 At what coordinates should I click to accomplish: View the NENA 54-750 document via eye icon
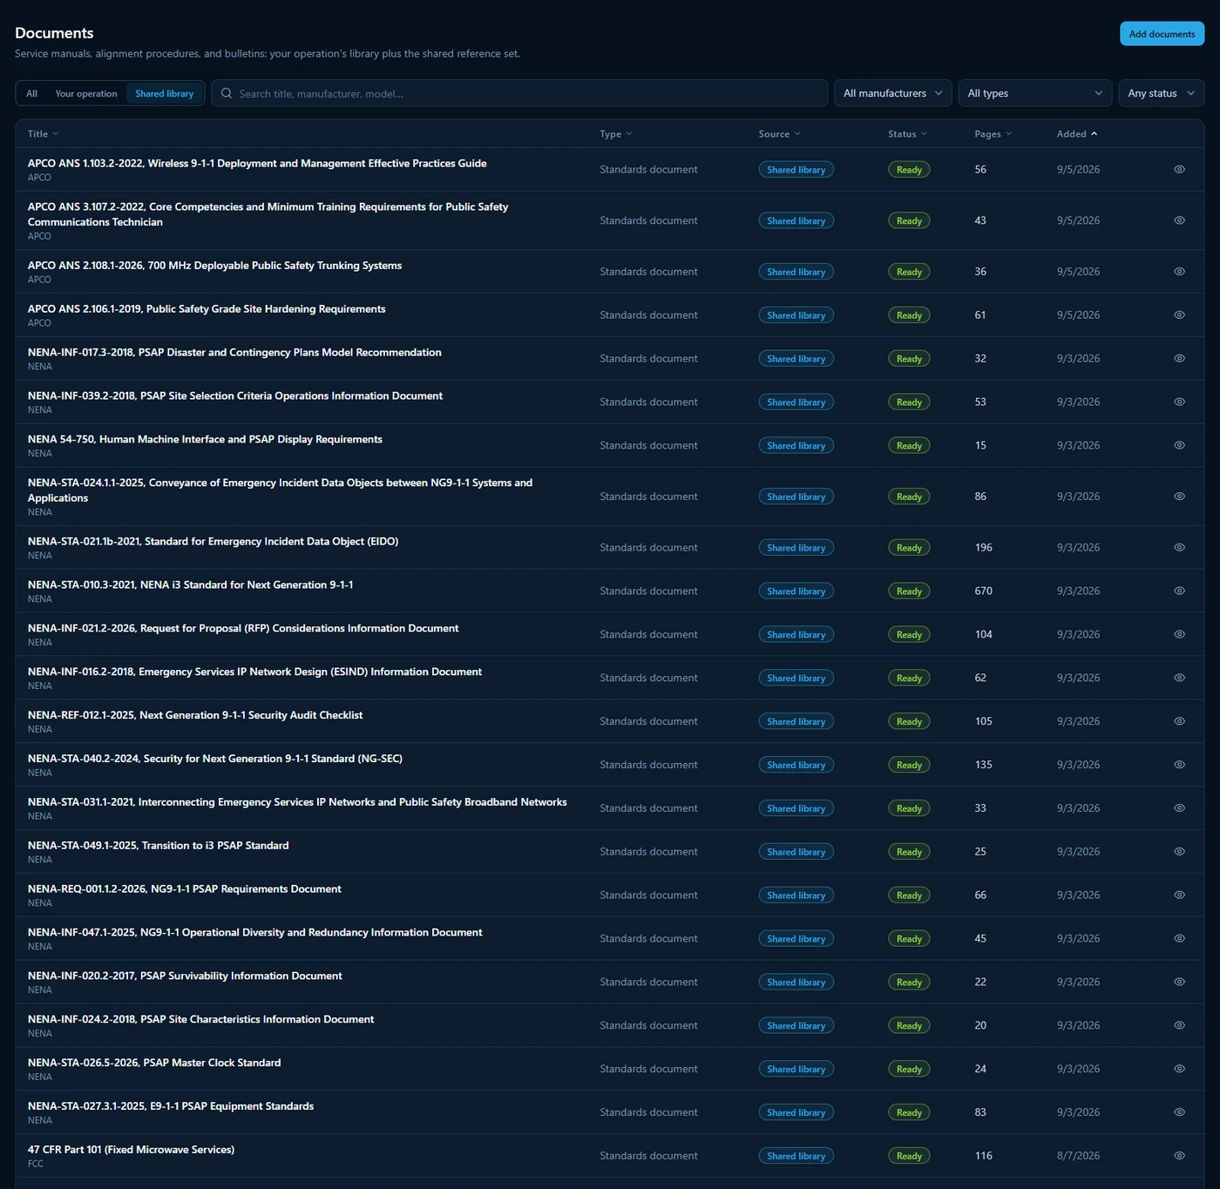1179,445
